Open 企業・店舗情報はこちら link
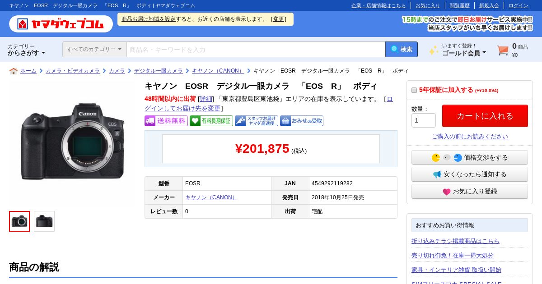 click(378, 5)
